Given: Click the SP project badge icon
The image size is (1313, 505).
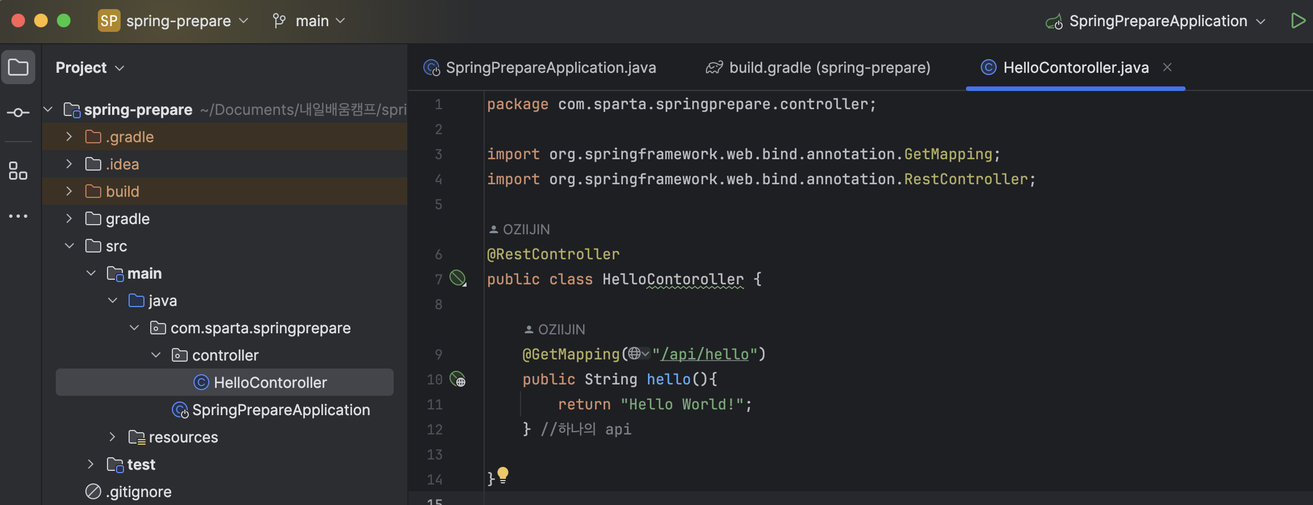Looking at the screenshot, I should (109, 21).
